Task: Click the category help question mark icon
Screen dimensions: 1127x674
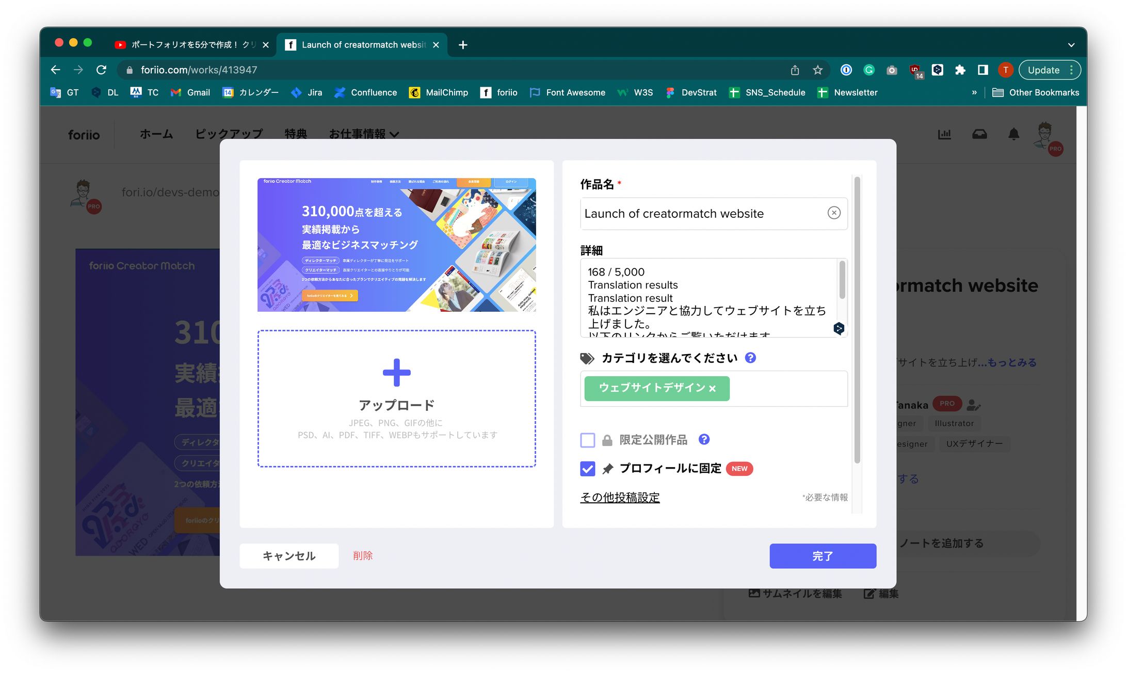Action: [750, 358]
